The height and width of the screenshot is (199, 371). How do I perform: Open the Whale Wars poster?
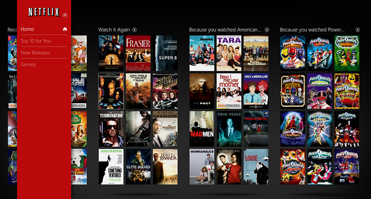[79, 91]
